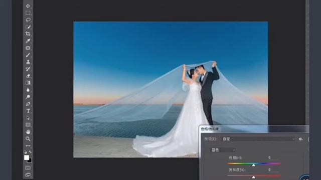Image resolution: width=321 pixels, height=180 pixels.
Task: Swap foreground and background colors
Action: (x=30, y=152)
